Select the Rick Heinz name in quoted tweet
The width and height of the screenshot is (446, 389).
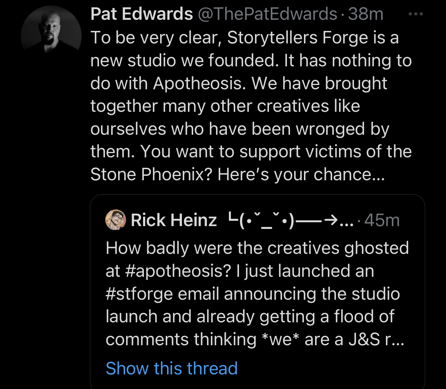pyautogui.click(x=174, y=220)
